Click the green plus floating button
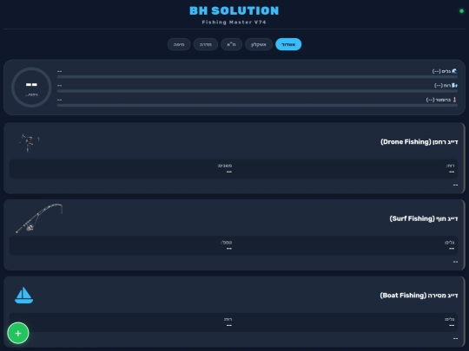The height and width of the screenshot is (351, 469). (18, 333)
